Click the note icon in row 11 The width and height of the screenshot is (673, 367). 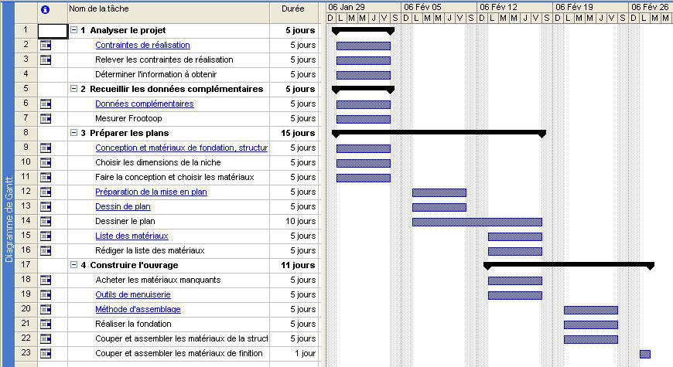(x=46, y=177)
